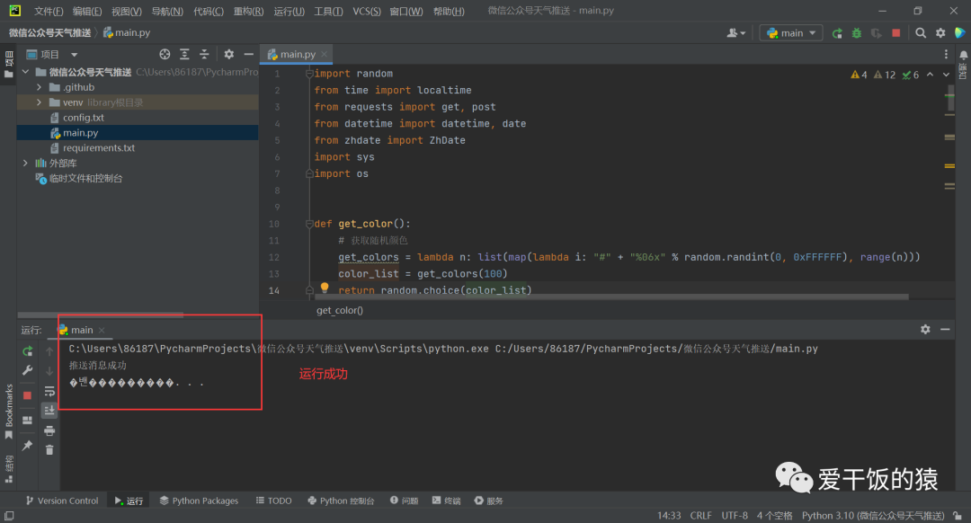Select requirements.txt in project tree
The width and height of the screenshot is (971, 523).
pos(99,148)
